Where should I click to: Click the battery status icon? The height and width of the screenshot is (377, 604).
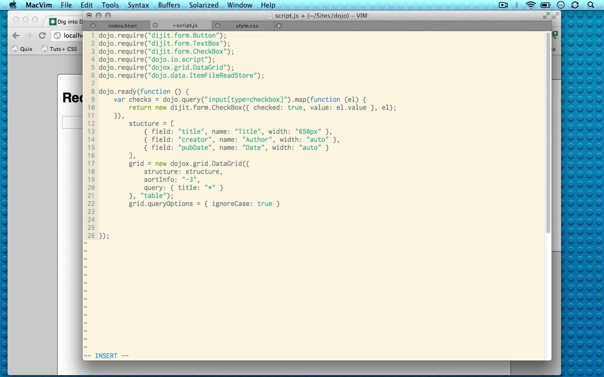coord(545,5)
